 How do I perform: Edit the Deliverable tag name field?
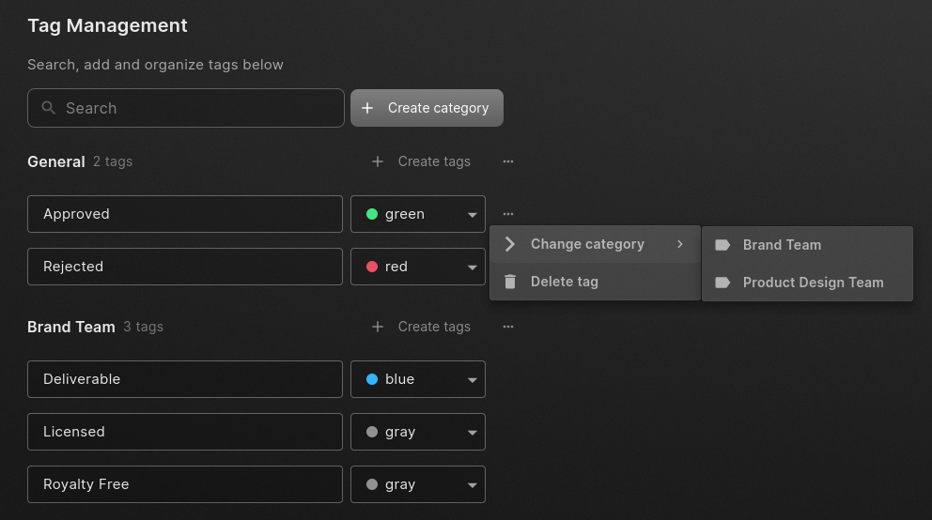[185, 378]
